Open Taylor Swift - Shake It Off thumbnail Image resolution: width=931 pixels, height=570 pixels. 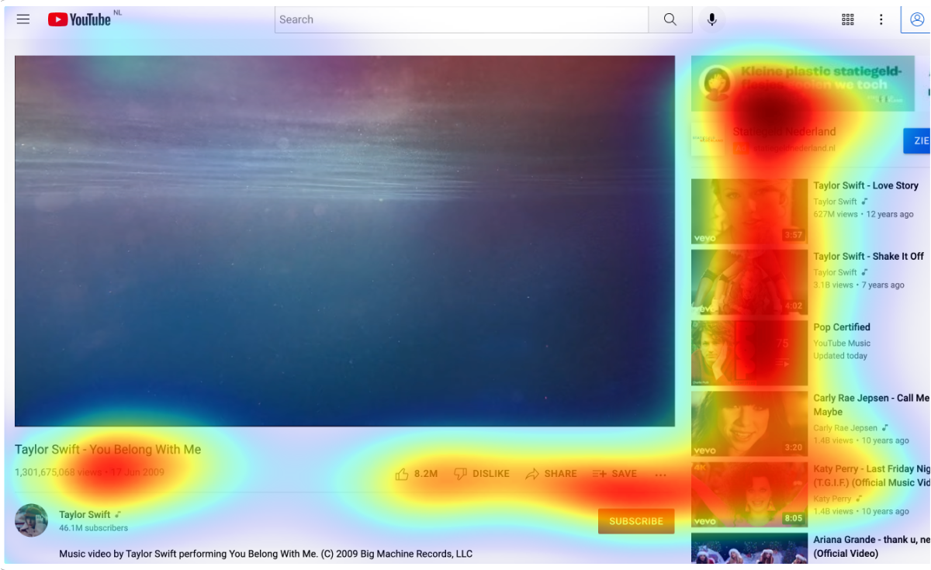[x=749, y=282]
